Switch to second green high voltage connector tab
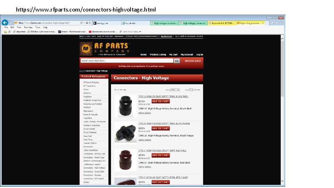334x188 pixels. tap(193, 23)
